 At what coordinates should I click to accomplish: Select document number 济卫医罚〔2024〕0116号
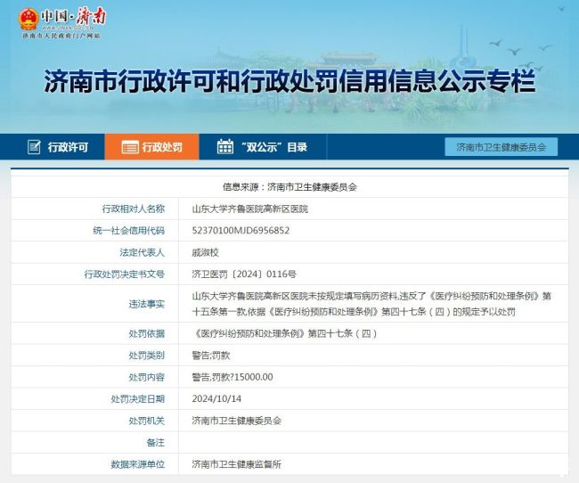pos(244,274)
